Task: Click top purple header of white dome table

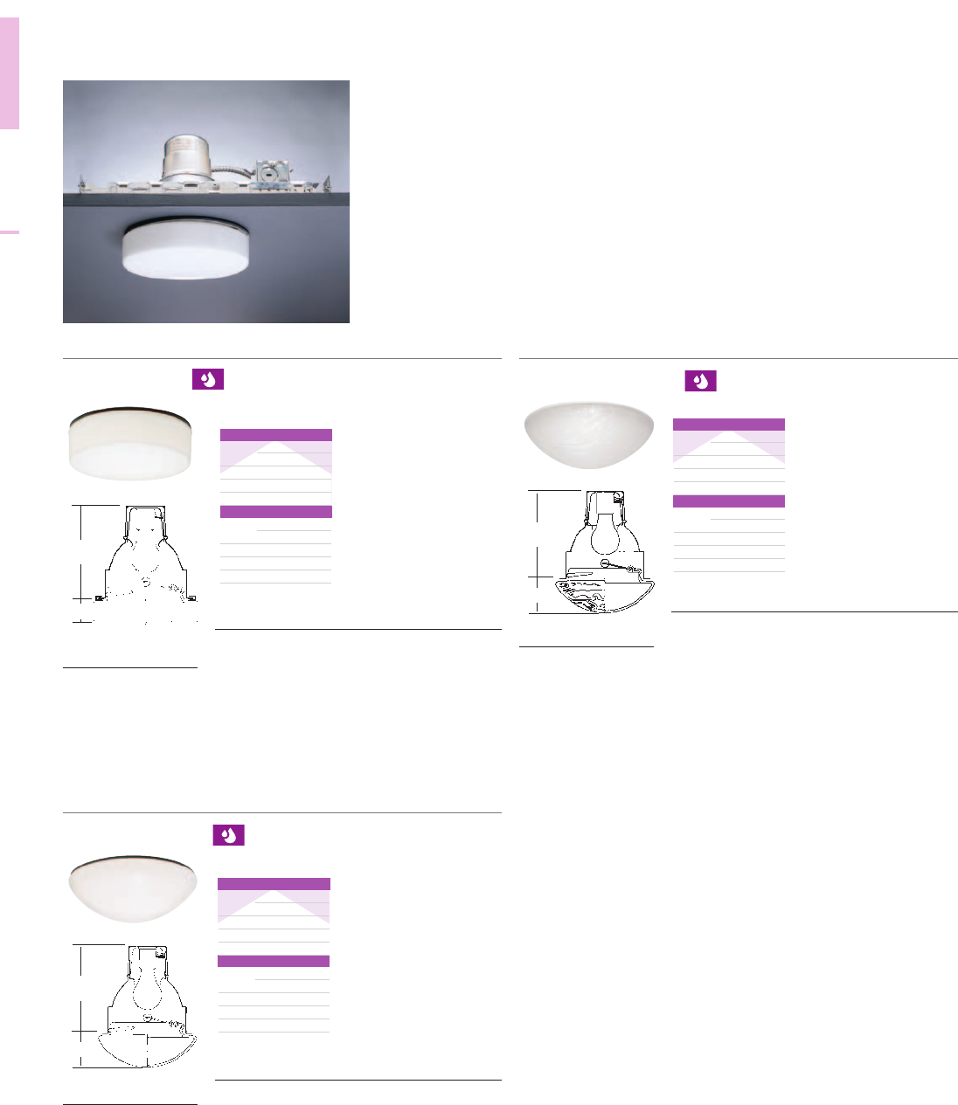Action: [x=274, y=884]
